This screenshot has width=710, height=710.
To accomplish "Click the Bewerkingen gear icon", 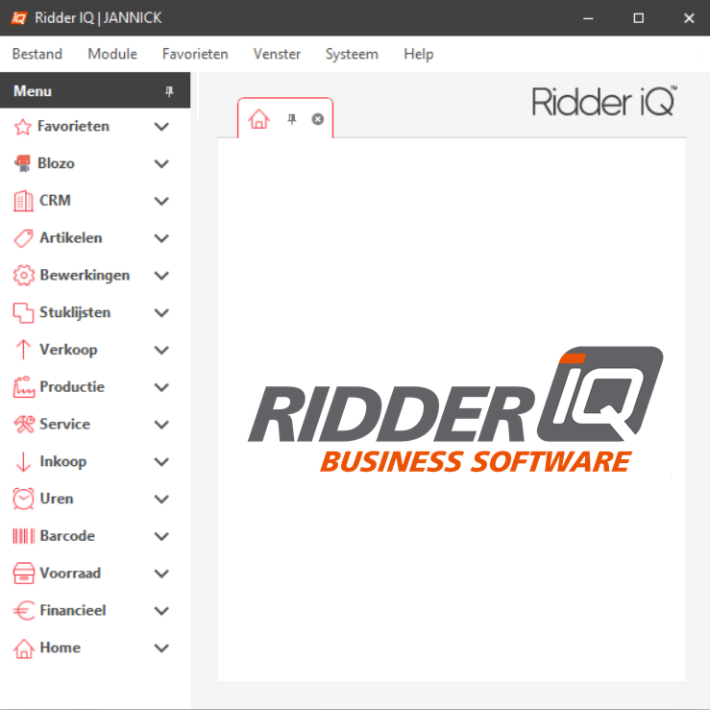I will 23,276.
